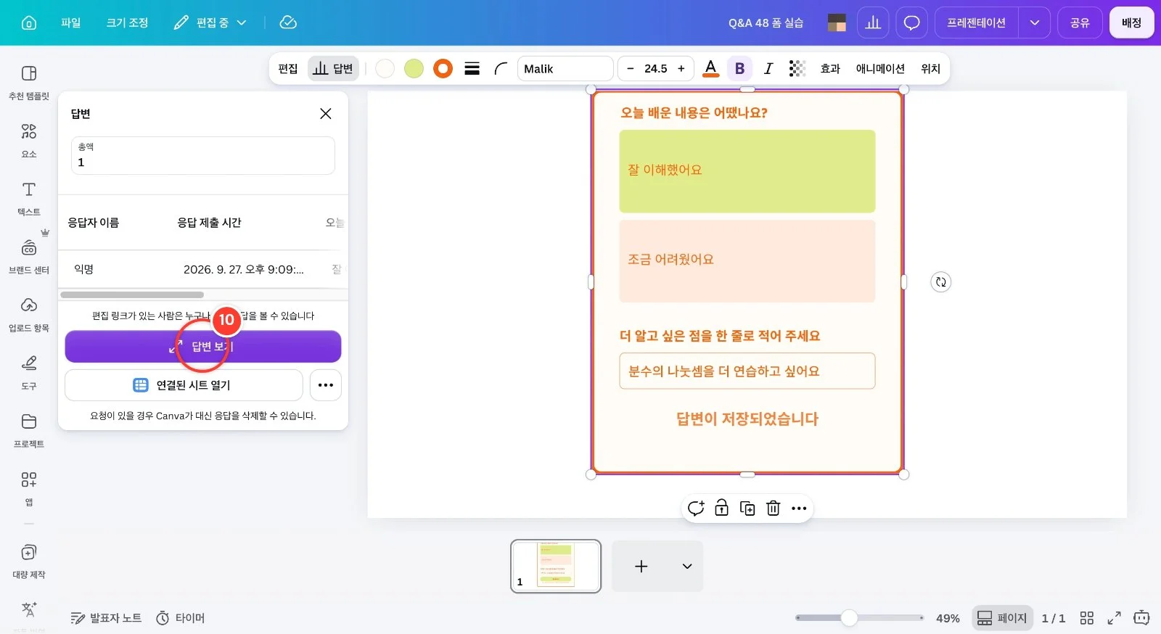1161x634 pixels.
Task: Open 브랜드 센터 panel
Action: (29, 256)
